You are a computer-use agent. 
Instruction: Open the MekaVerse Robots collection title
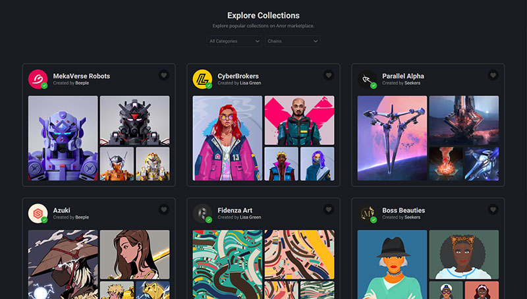tap(81, 76)
